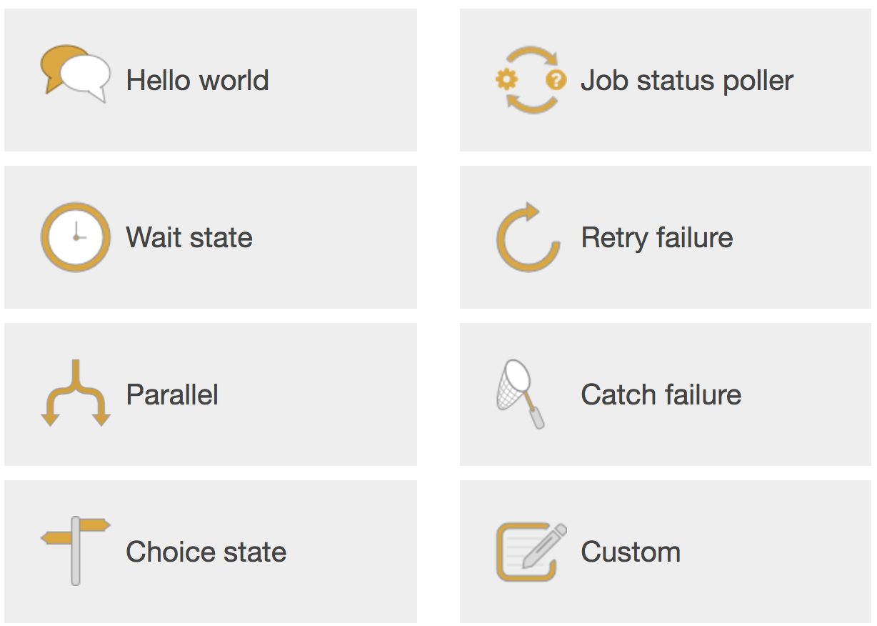This screenshot has width=877, height=626.
Task: Choose the Parallel text label
Action: 172,394
